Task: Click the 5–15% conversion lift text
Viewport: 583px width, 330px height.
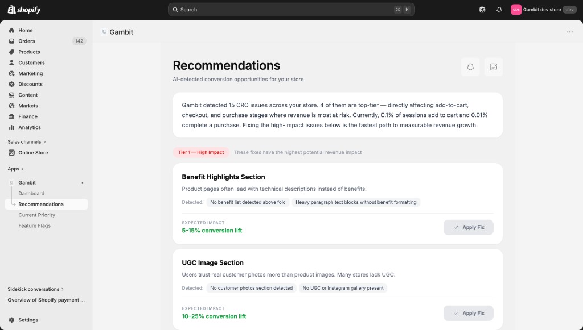Action: pos(212,230)
